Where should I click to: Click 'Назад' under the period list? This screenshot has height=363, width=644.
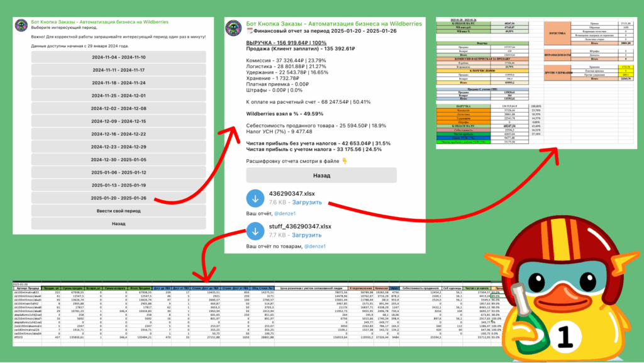[x=119, y=224]
